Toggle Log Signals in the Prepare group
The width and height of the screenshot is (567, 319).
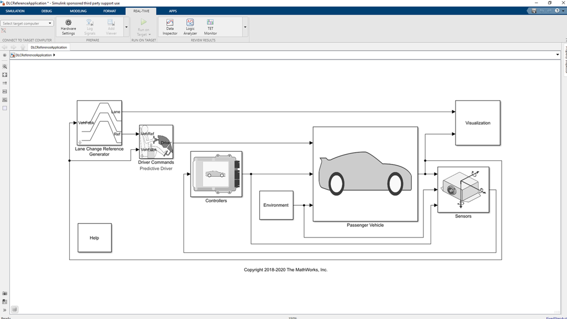(89, 26)
